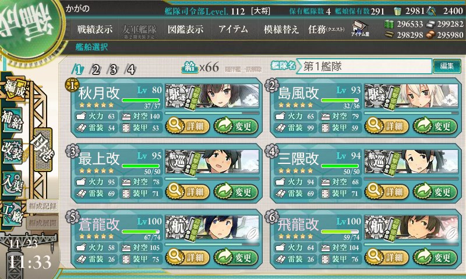Open the 入渠 docking sidebar icon
This screenshot has height=279, width=466.
point(12,183)
